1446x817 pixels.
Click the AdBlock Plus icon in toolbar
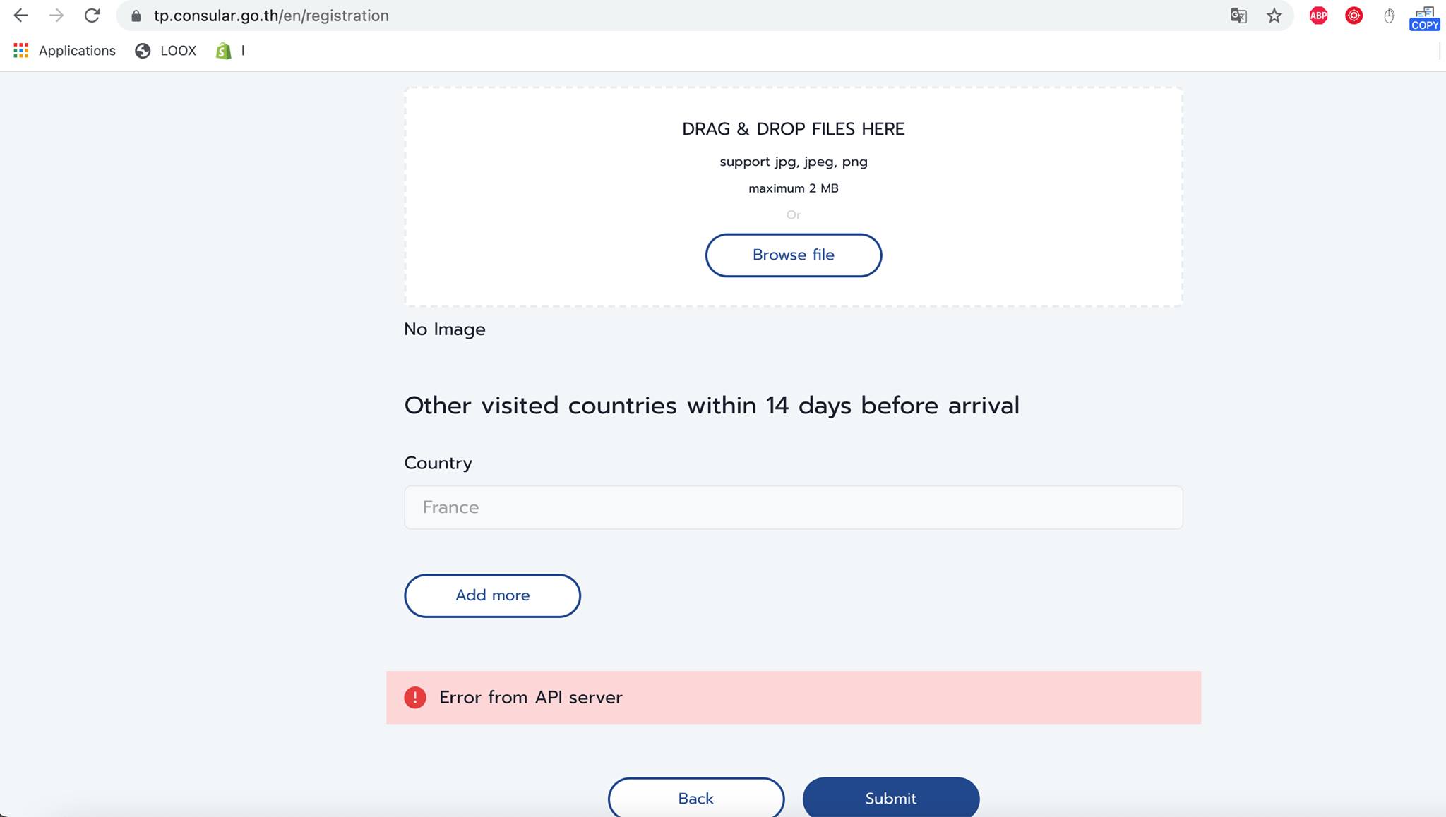coord(1317,16)
